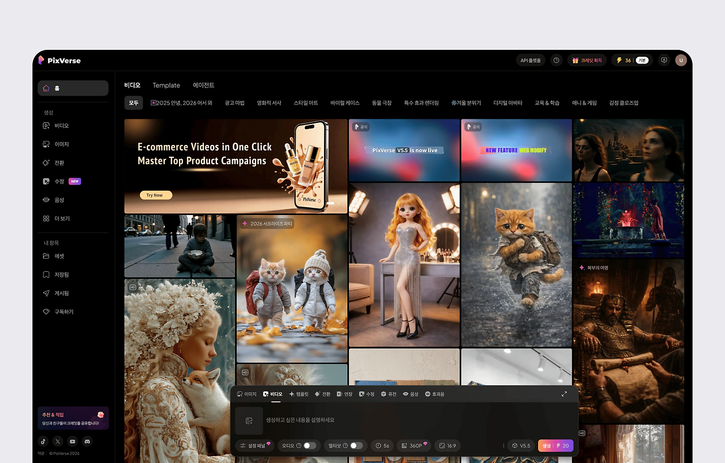Open the YouTube social link

72,441
